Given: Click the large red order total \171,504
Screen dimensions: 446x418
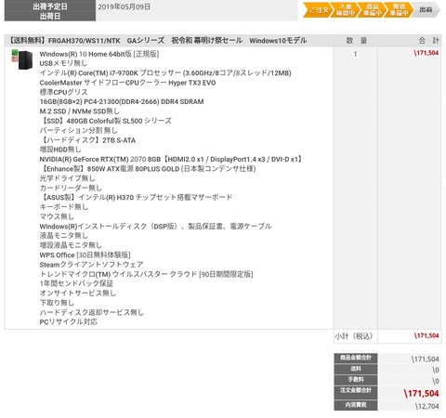Looking at the screenshot, I should [421, 394].
